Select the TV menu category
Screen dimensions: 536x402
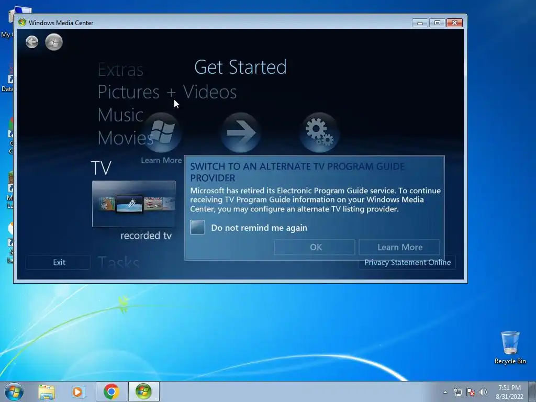click(x=101, y=168)
